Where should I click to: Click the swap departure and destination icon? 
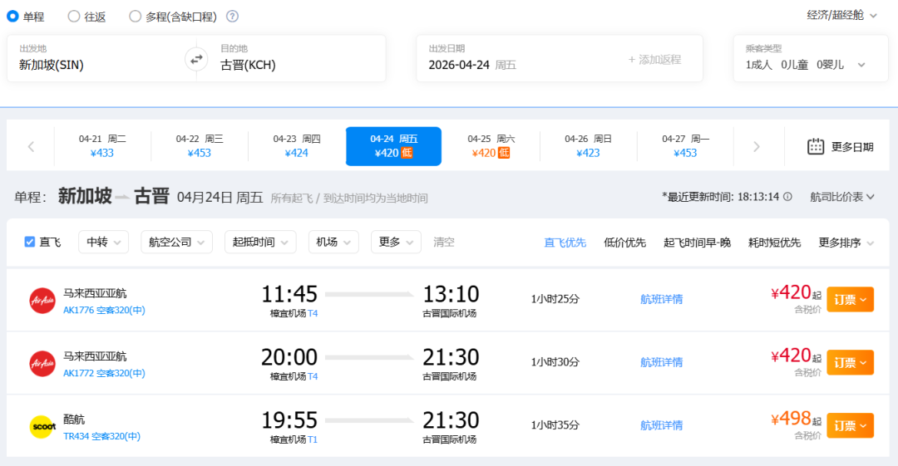196,59
